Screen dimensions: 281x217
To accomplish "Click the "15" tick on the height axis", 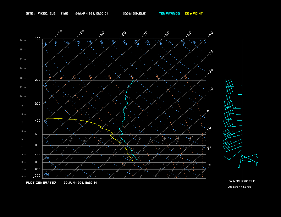I will [21, 50].
